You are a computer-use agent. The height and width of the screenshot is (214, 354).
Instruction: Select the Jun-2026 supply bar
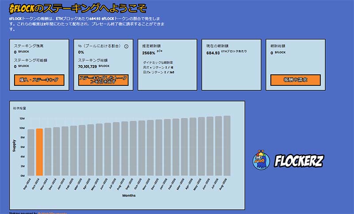[210, 146]
